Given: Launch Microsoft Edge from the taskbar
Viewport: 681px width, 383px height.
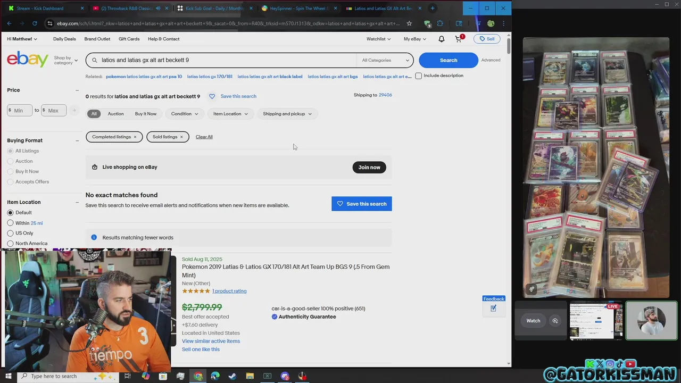Looking at the screenshot, I should [215, 376].
